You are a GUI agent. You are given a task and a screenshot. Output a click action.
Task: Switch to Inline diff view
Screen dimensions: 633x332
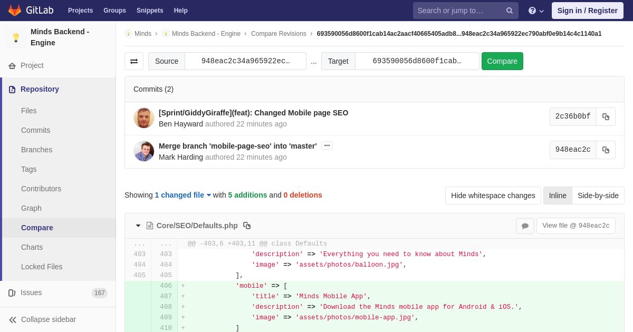[558, 196]
